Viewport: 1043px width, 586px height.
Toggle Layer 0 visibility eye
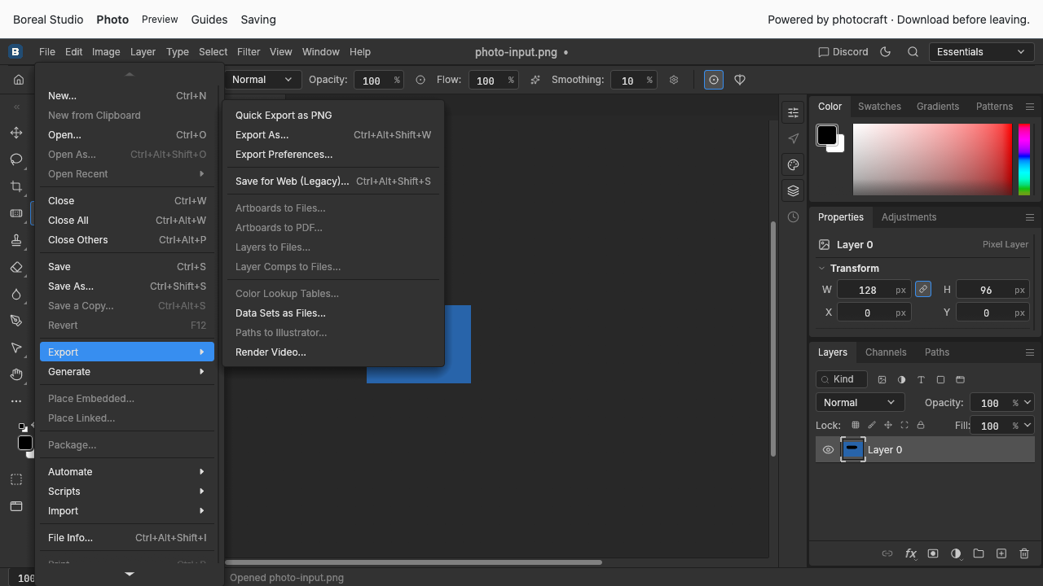point(828,450)
